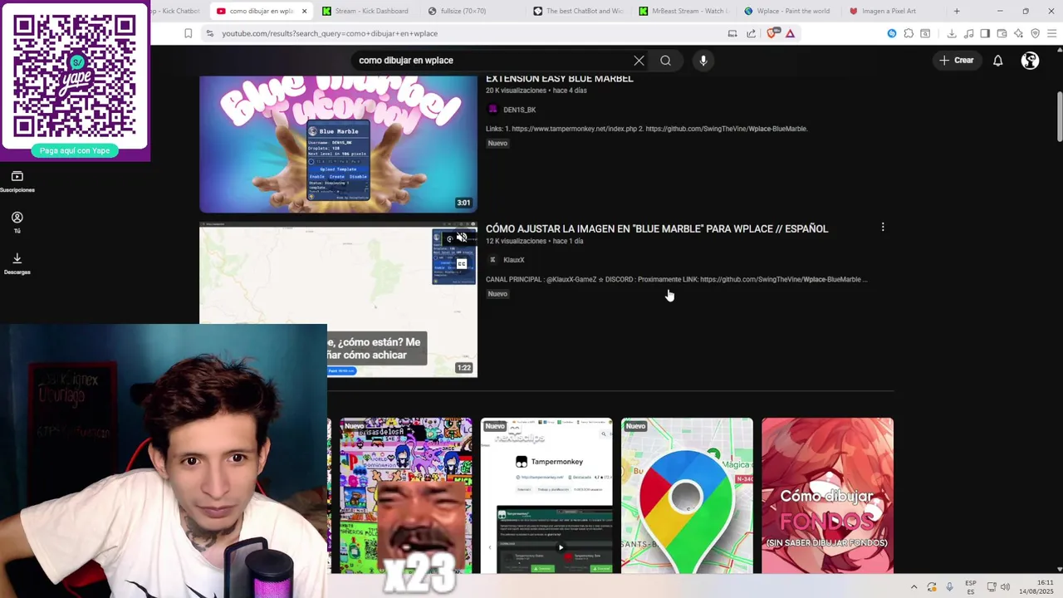This screenshot has height=598, width=1063.
Task: Open Suscripciones in the sidebar
Action: (17, 182)
